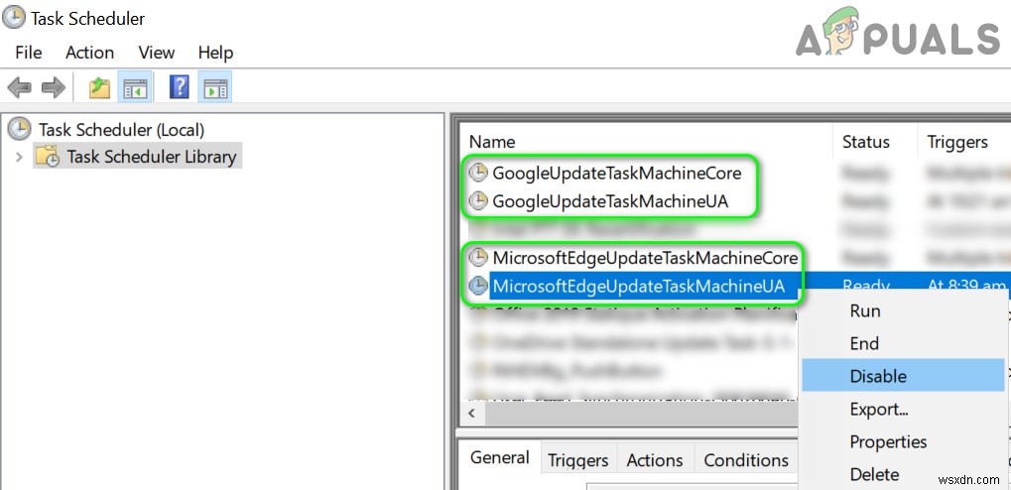Click the Ready status of the selected task
This screenshot has height=490, width=1011.
(866, 287)
